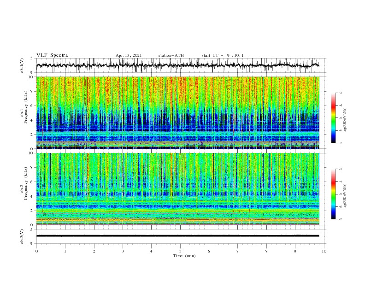Click time axis tick label "0"
The width and height of the screenshot is (365, 282).
point(36,251)
